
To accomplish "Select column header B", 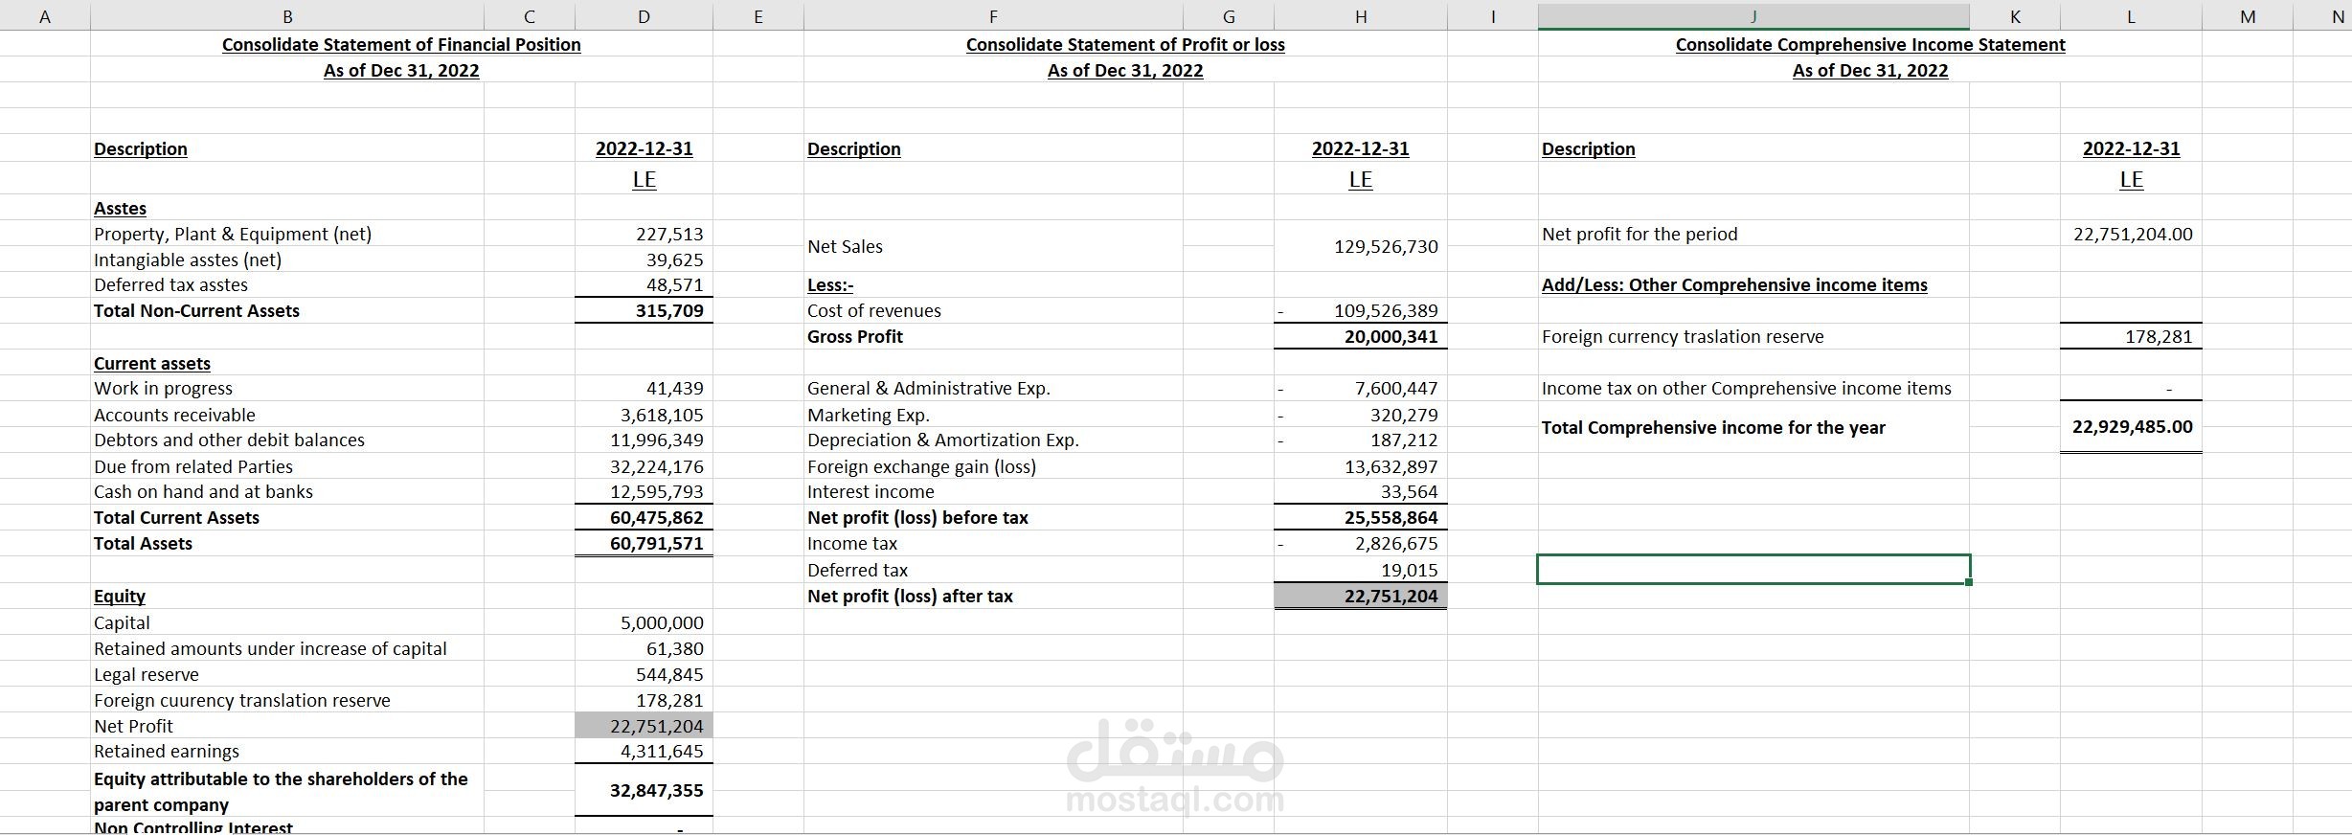I will click(x=287, y=16).
